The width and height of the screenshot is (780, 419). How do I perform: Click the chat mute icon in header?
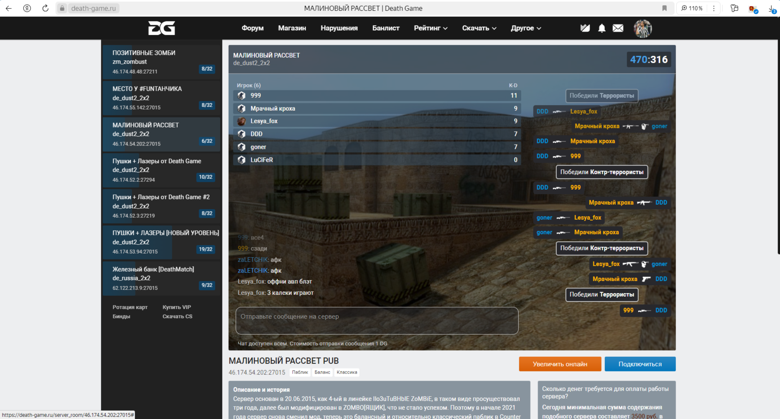585,28
